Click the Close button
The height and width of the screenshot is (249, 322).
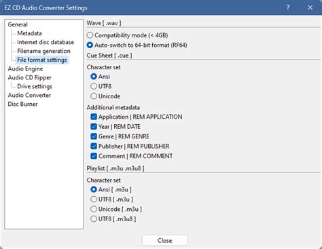click(164, 240)
